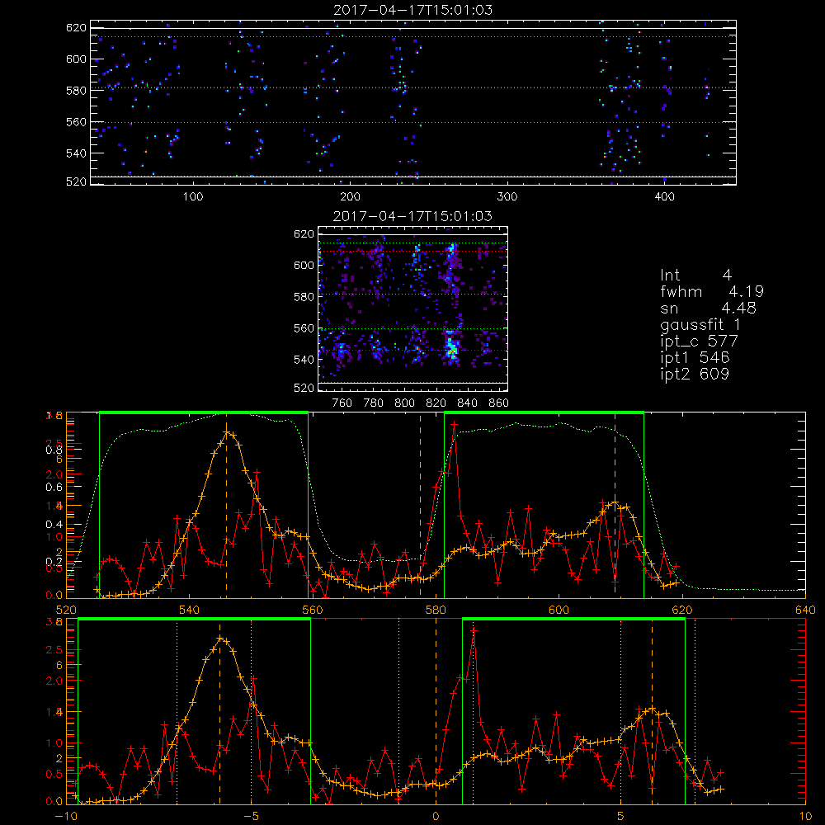This screenshot has height=825, width=825.
Task: Click x-axis label 520 of third plot
Action: click(66, 610)
